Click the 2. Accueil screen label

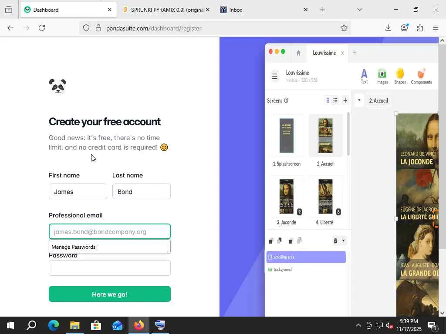(x=378, y=100)
